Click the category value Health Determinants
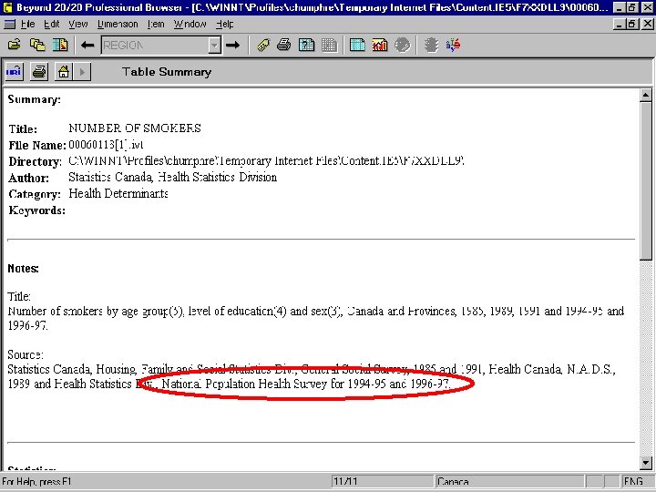This screenshot has height=492, width=656. [x=118, y=193]
